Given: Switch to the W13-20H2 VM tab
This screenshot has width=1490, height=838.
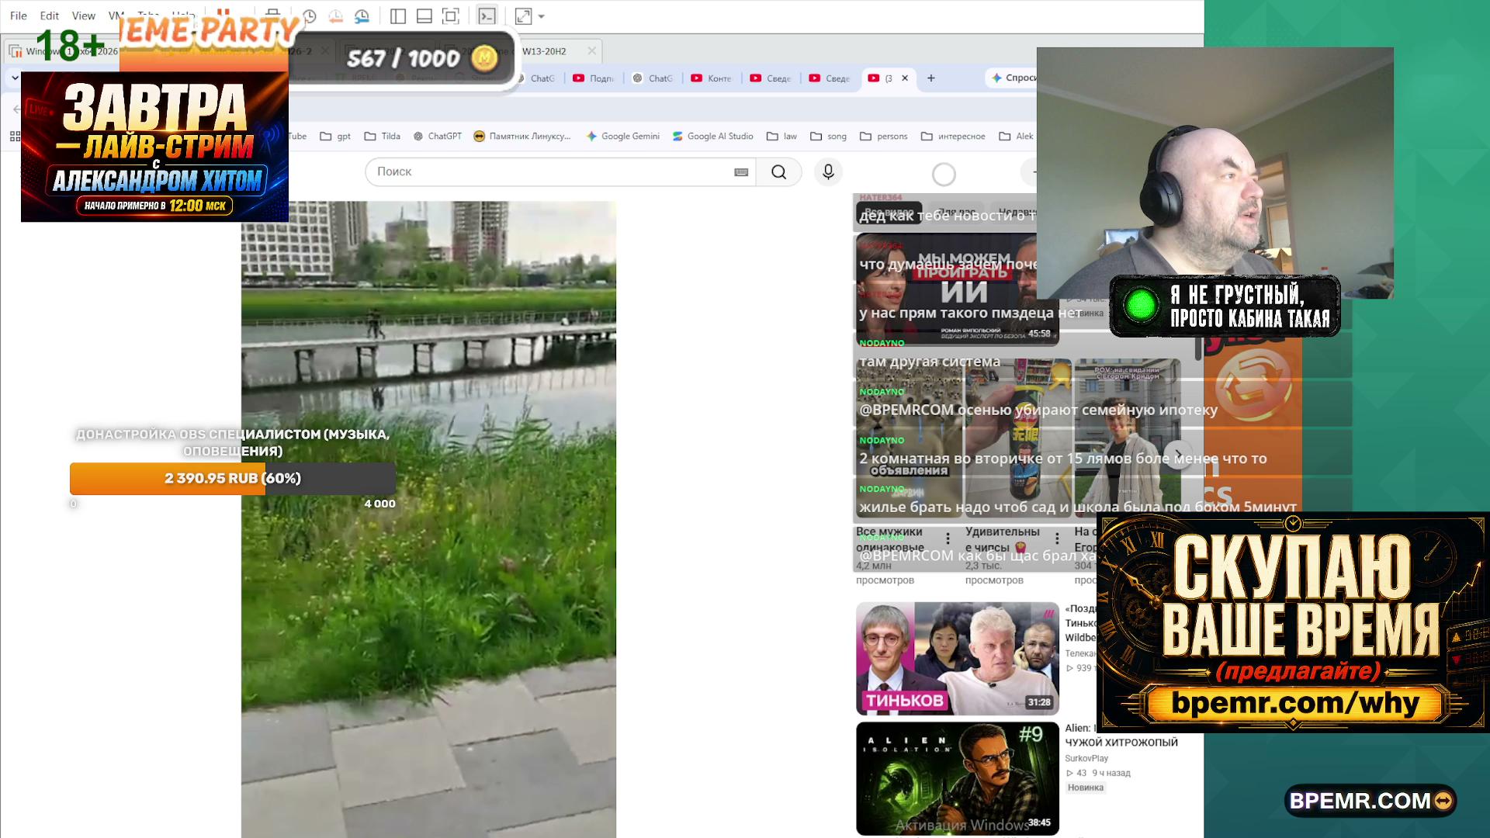Looking at the screenshot, I should tap(544, 51).
